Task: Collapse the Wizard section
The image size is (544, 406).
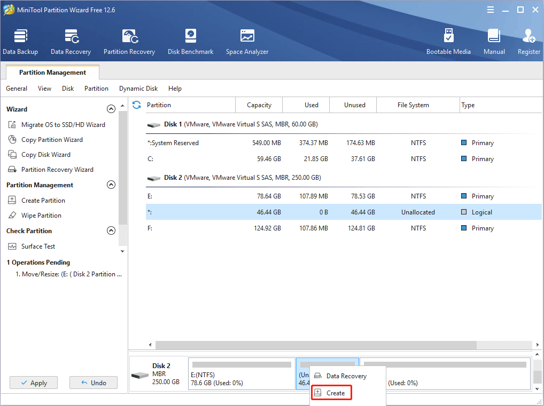Action: coord(111,109)
